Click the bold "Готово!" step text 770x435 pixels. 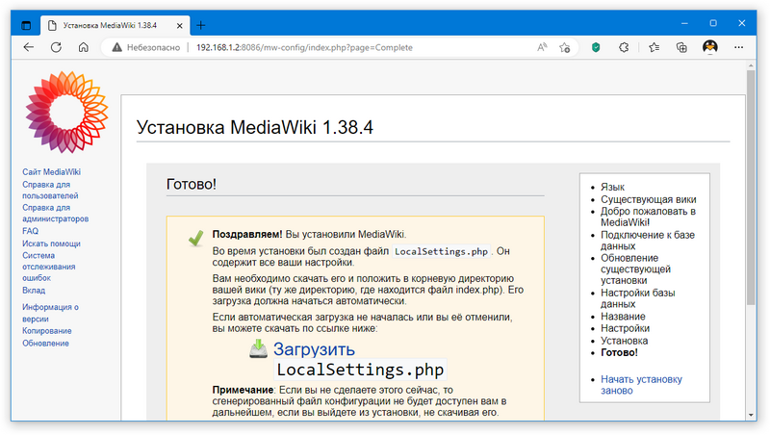coord(619,352)
